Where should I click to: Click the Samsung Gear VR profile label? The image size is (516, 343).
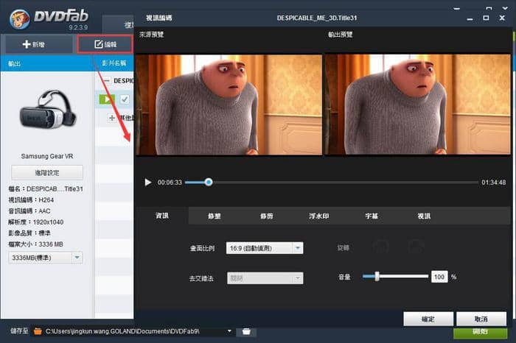tap(47, 156)
